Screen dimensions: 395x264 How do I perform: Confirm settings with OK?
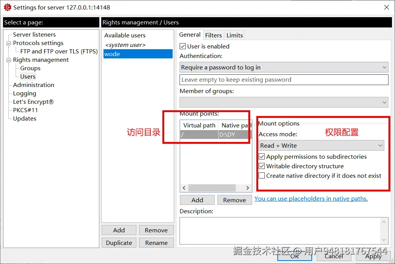click(x=295, y=256)
